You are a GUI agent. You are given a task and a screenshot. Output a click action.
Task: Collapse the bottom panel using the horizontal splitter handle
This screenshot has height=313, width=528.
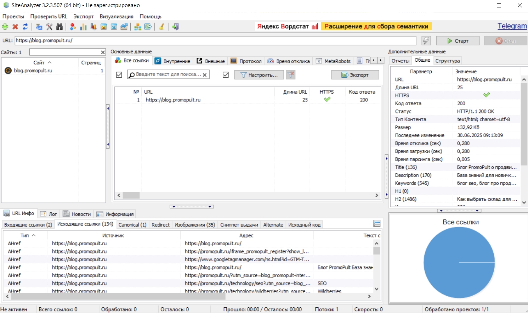(192, 207)
